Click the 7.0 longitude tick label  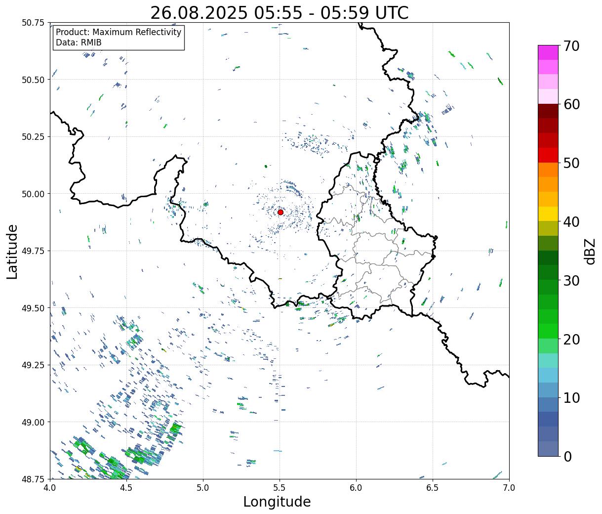[509, 488]
